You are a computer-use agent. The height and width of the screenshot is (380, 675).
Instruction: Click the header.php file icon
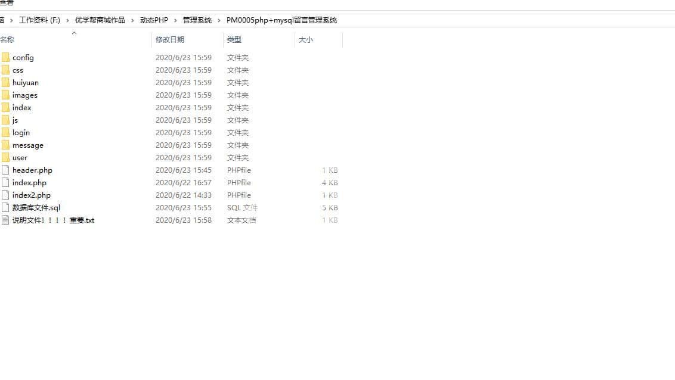[5, 170]
